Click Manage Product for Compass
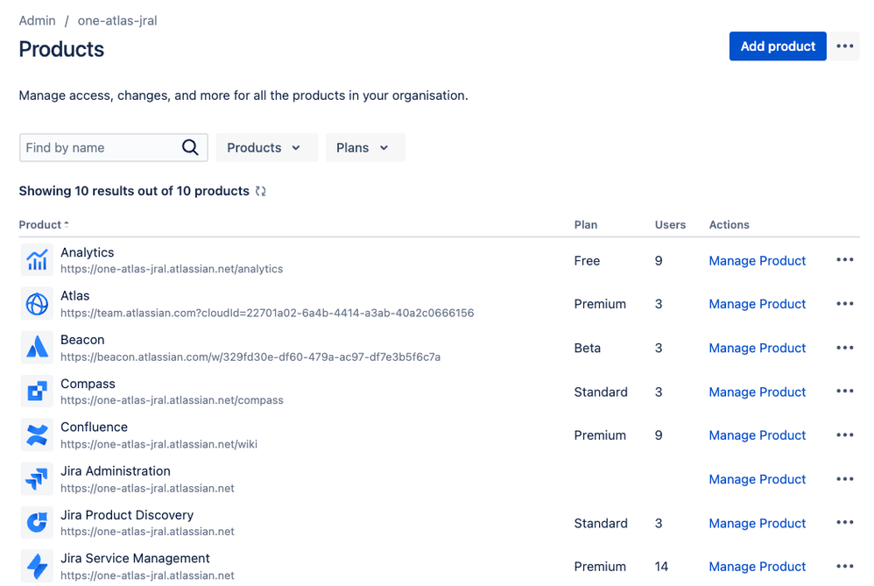Screen dimensions: 874x586 click(x=757, y=392)
